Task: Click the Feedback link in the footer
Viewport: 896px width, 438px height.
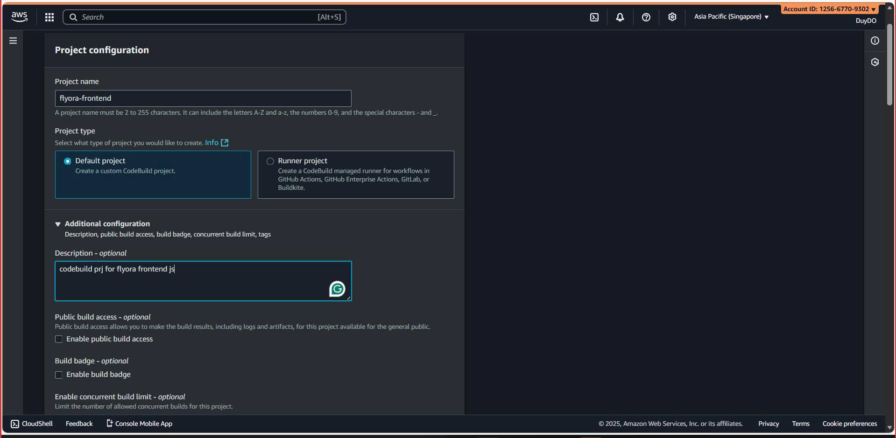Action: [x=79, y=424]
